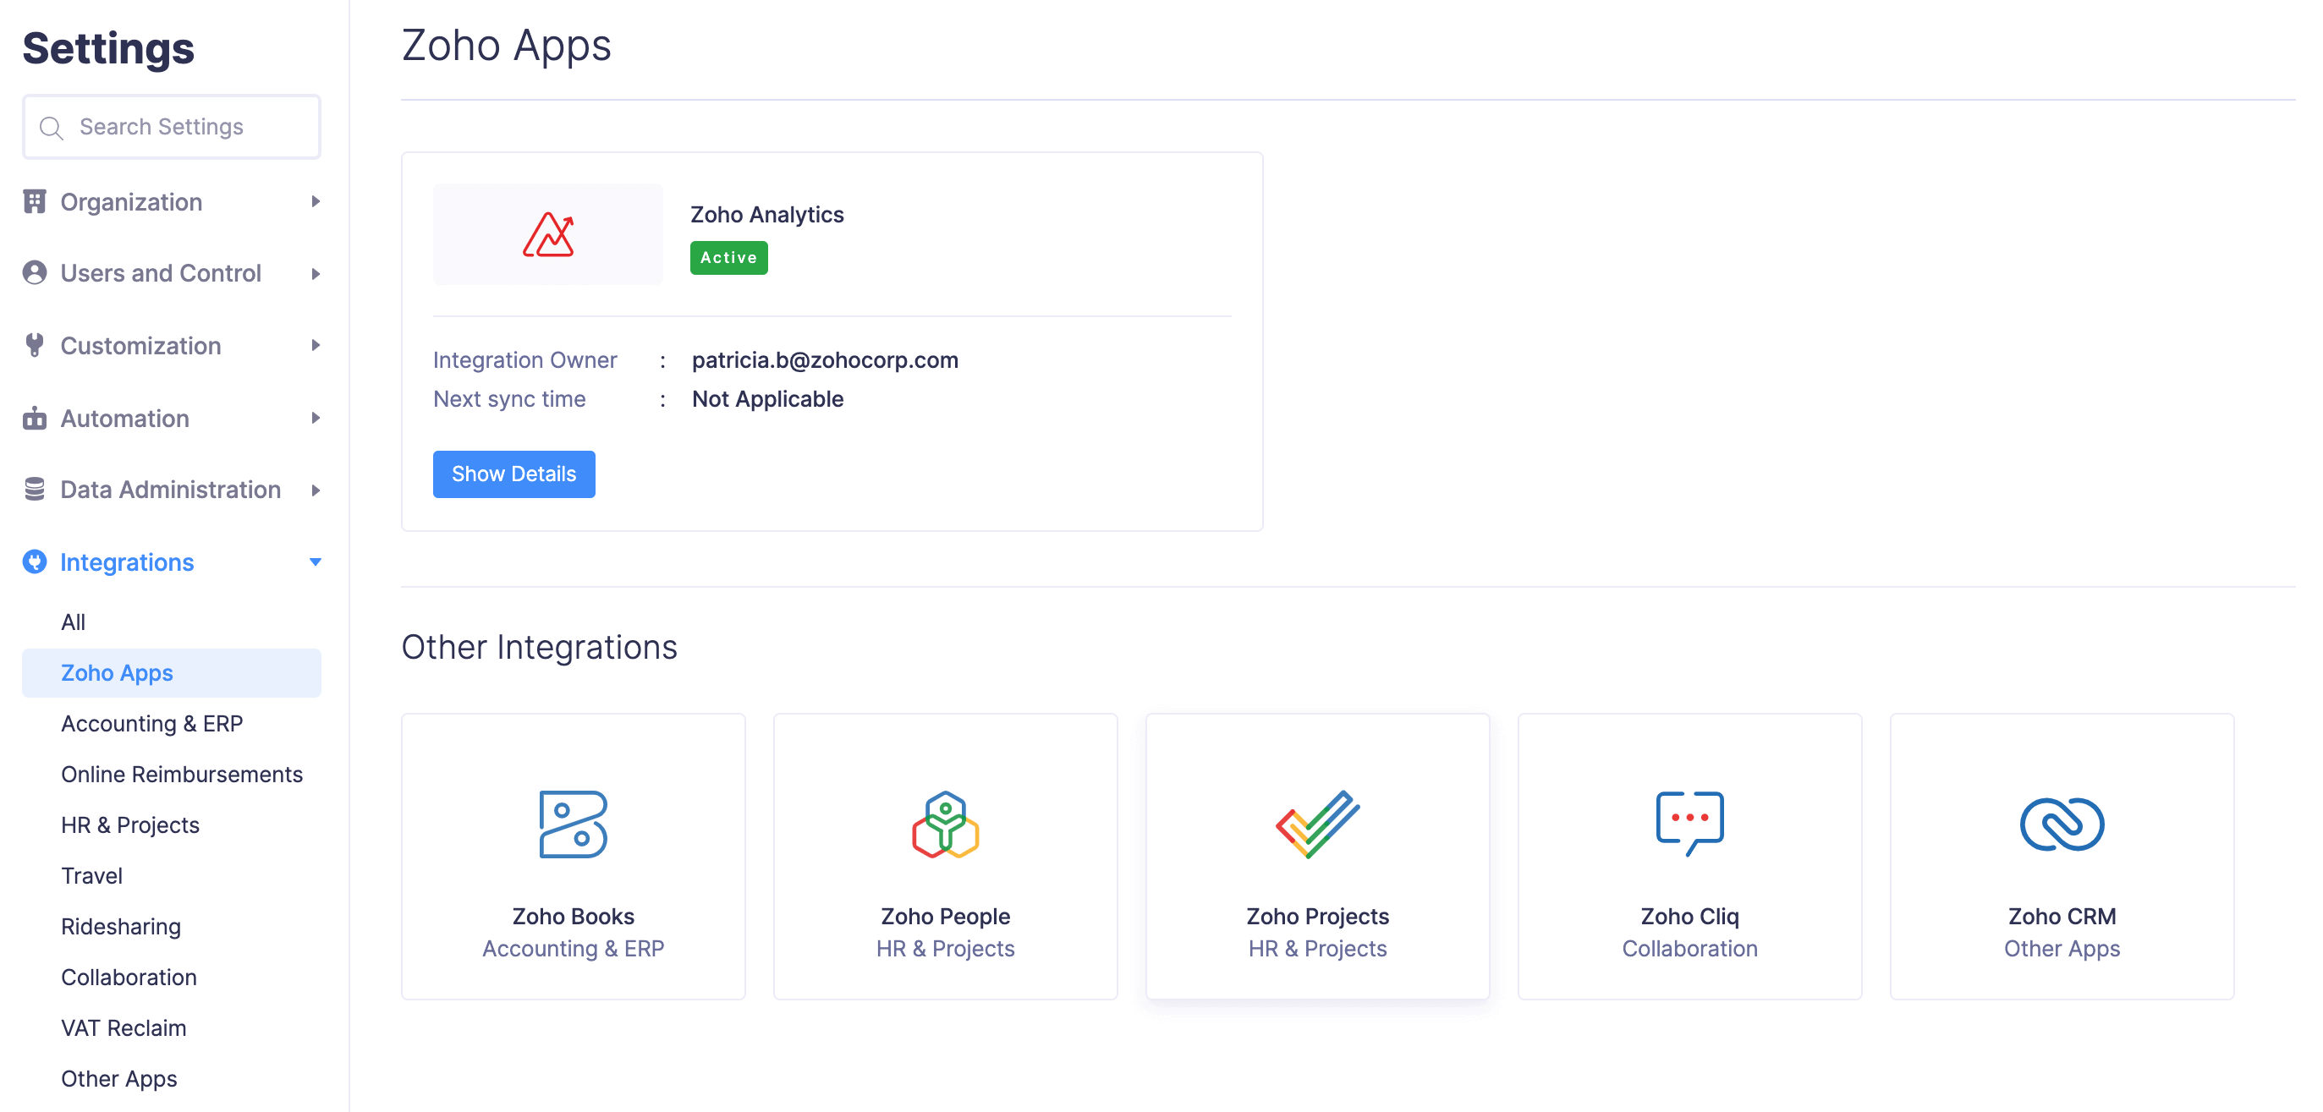Open the VAT Reclaim section
This screenshot has width=2323, height=1112.
coord(124,1028)
